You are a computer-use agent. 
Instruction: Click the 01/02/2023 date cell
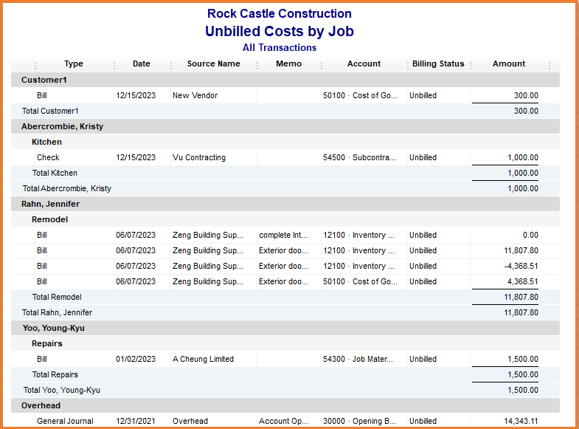[136, 359]
